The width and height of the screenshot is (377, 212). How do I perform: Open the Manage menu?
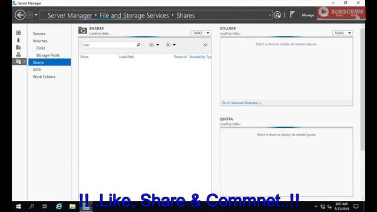click(308, 15)
